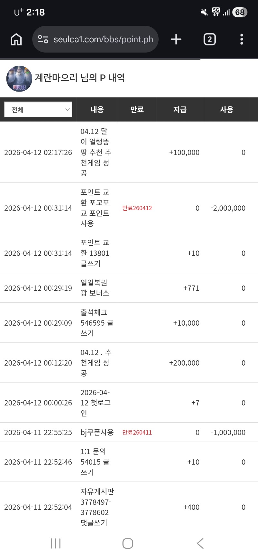Open the 자유게시판 댓글쓰기 entry

[x=97, y=507]
